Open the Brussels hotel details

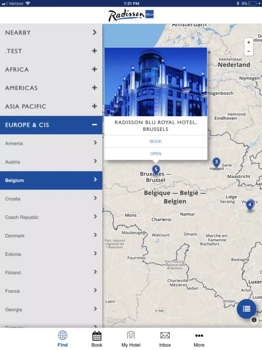[x=156, y=154]
